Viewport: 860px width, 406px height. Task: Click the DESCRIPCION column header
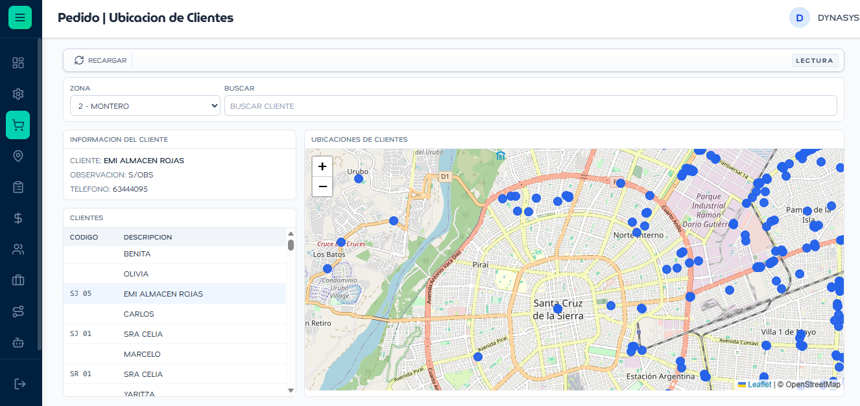coord(148,237)
